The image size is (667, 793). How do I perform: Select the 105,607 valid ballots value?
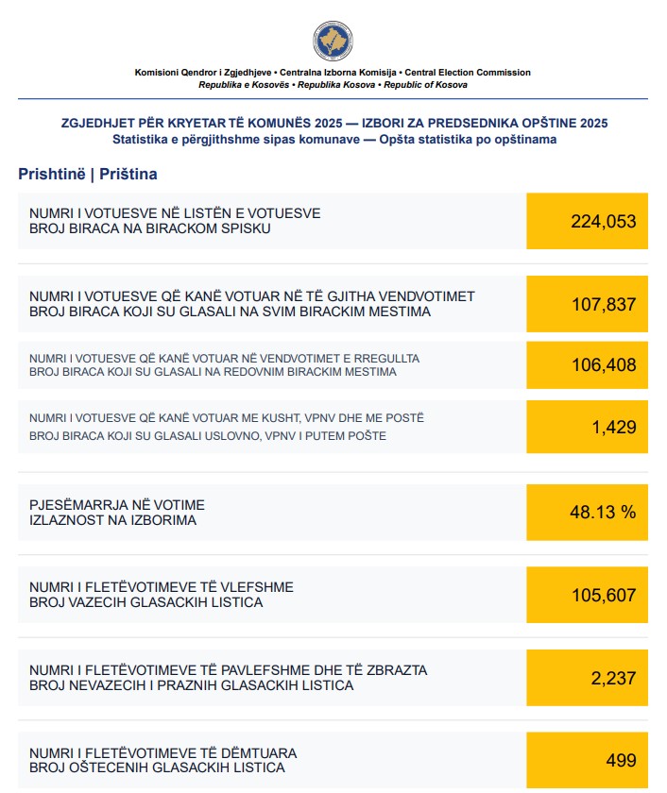coord(587,595)
